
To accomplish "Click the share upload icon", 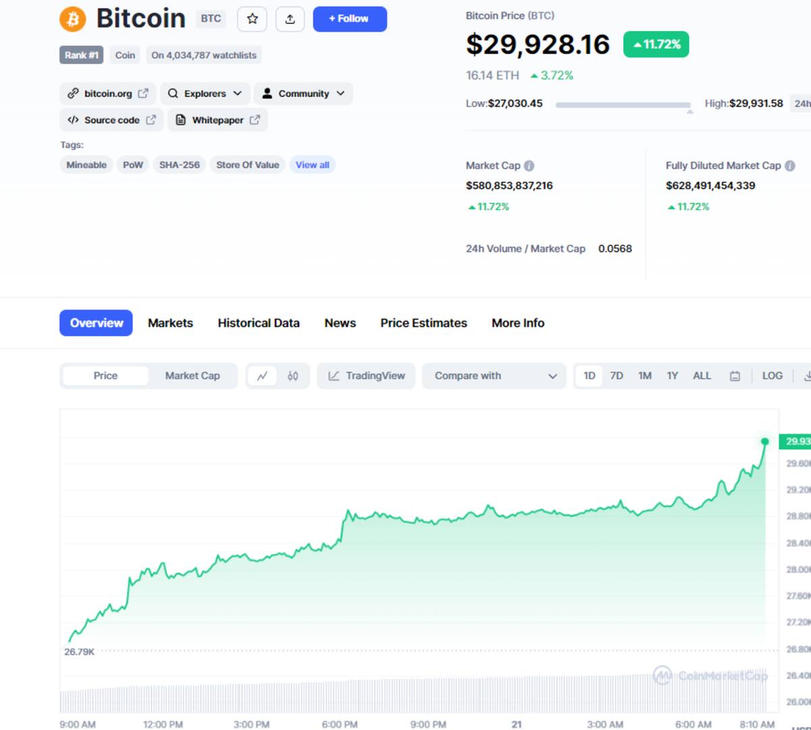I will pos(290,19).
